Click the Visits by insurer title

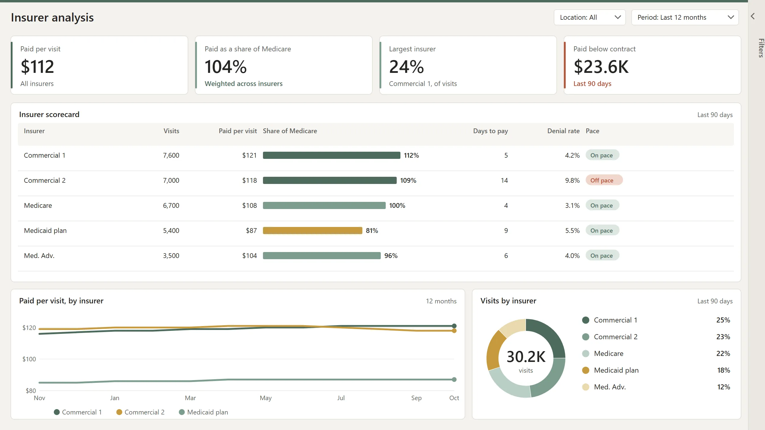[x=508, y=301]
